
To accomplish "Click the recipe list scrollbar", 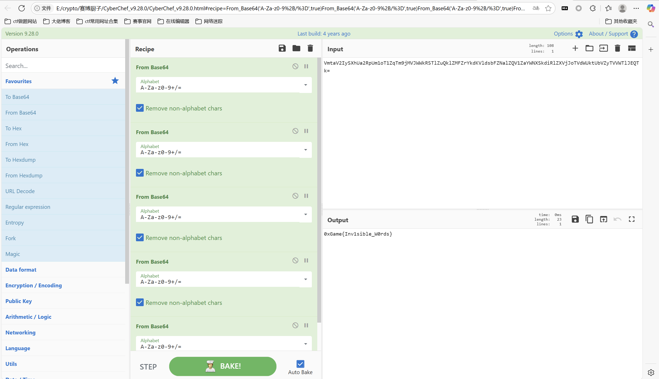I will (319, 190).
